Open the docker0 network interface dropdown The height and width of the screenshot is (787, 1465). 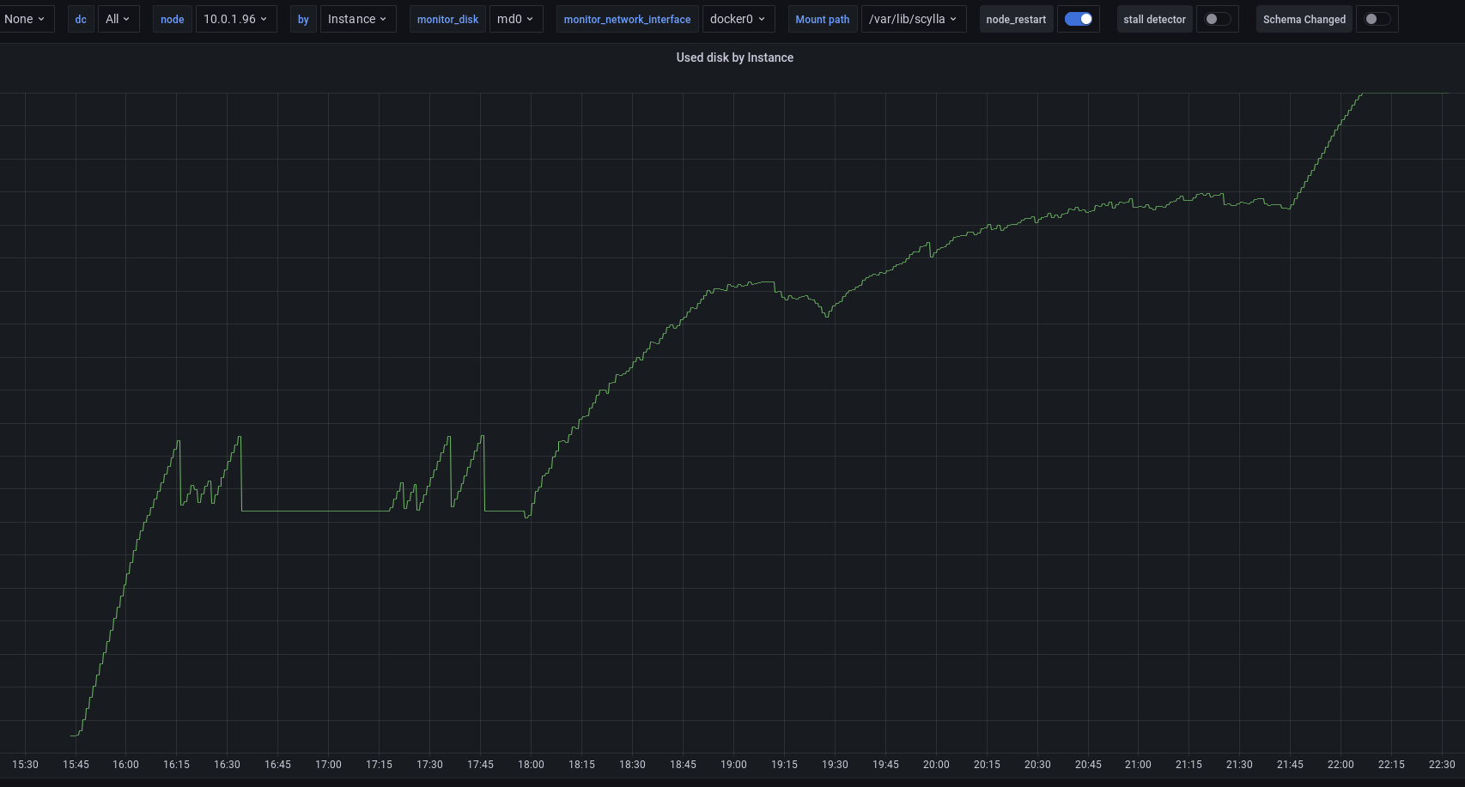coord(739,19)
